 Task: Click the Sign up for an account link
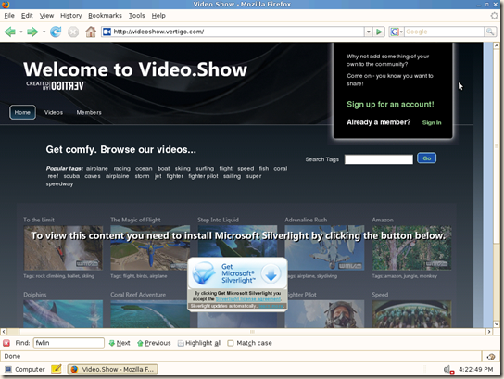pos(390,104)
